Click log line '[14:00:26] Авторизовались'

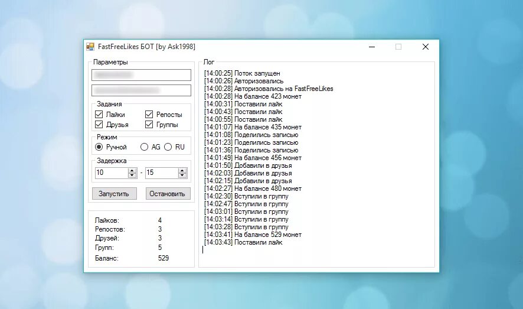(x=244, y=81)
